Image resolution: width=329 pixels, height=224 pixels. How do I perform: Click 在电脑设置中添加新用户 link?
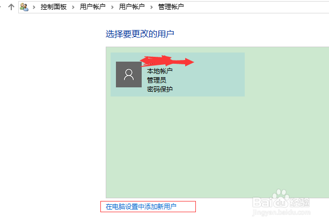pos(141,207)
